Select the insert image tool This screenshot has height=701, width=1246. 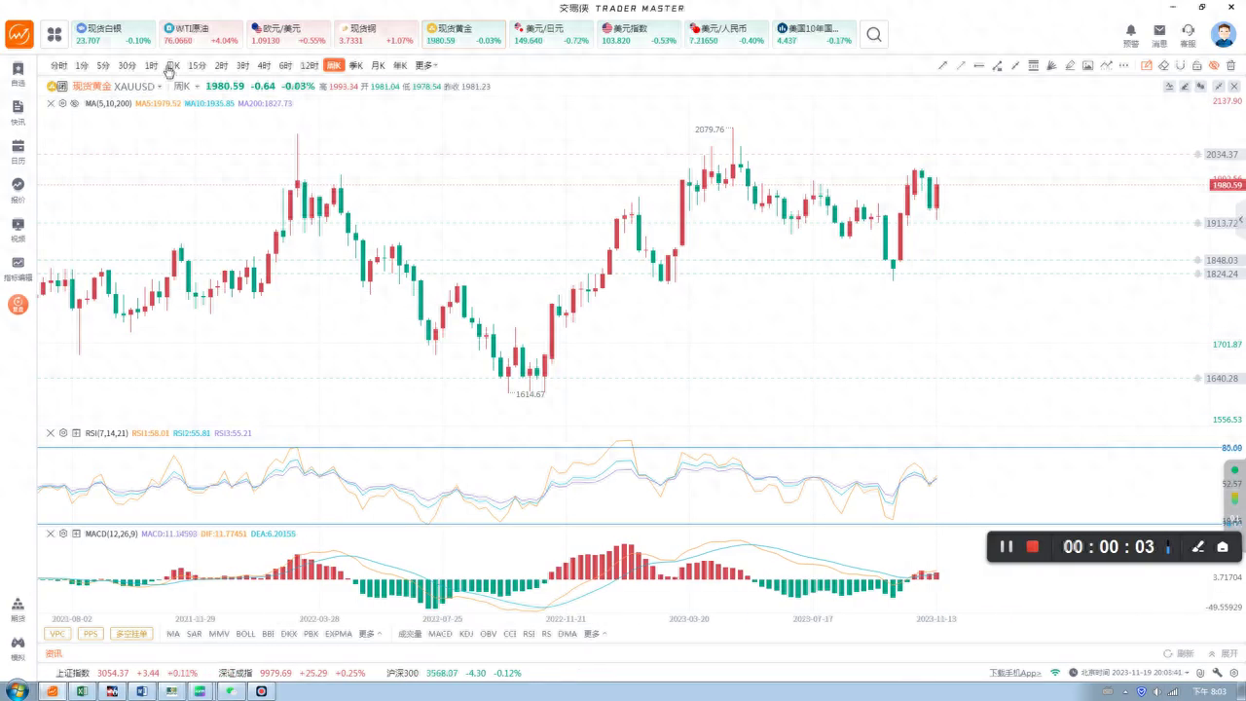(x=1087, y=65)
